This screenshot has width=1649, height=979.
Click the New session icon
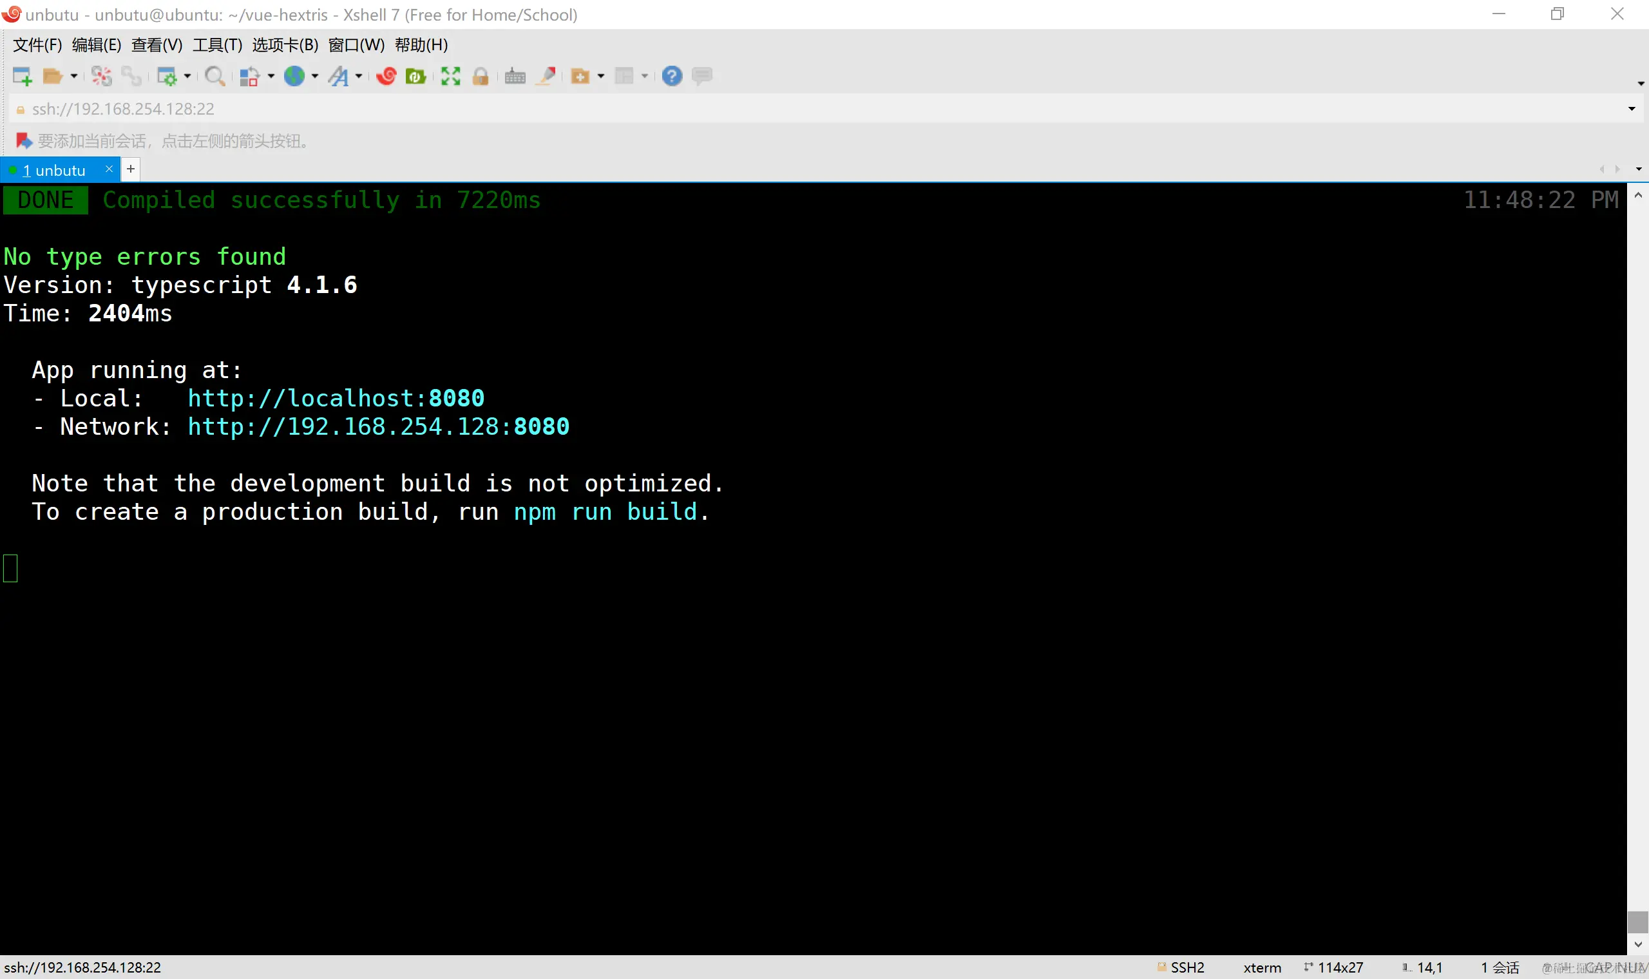(22, 77)
